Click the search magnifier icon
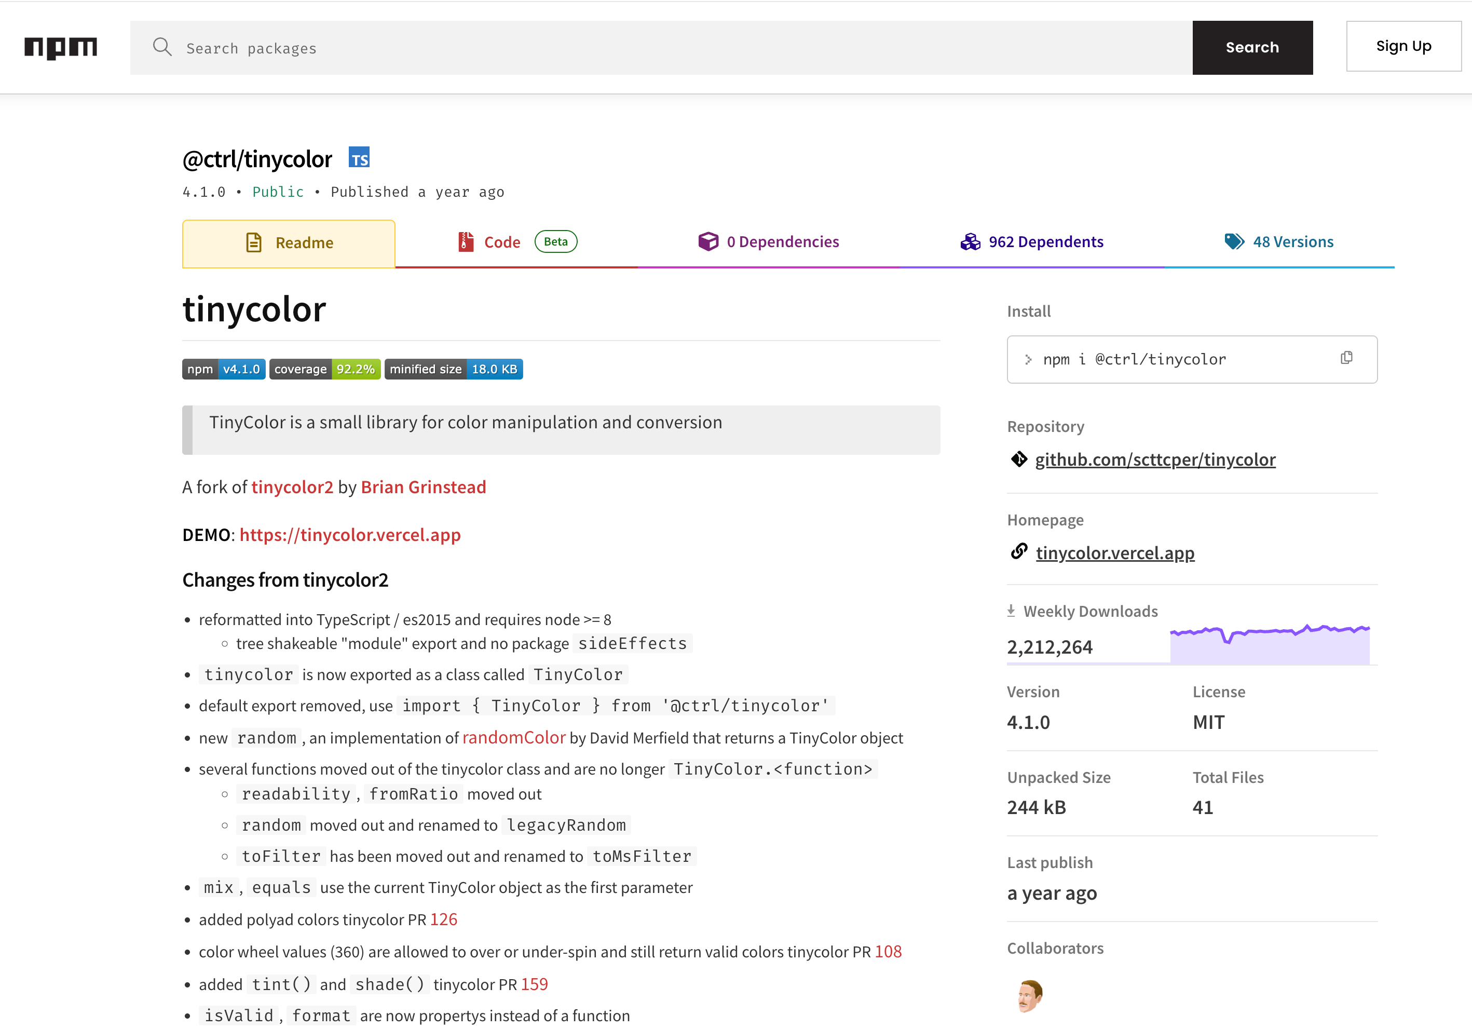Screen dimensions: 1472x1029 (x=162, y=47)
